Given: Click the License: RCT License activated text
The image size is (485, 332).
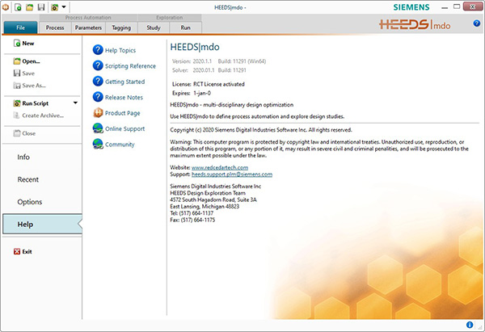Looking at the screenshot, I should (209, 84).
